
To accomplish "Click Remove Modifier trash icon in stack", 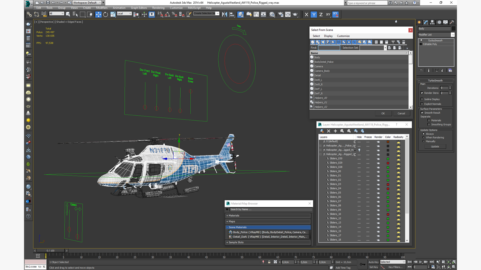I will click(x=442, y=70).
